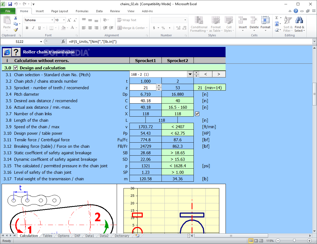317x244 pixels.
Task: Toggle the Design and calculation checkbox
Action: click(15, 68)
